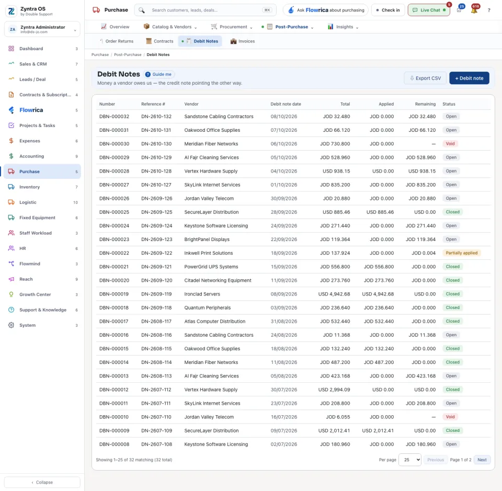The width and height of the screenshot is (502, 491).
Task: Click the Staff Workload people icon
Action: 11,233
